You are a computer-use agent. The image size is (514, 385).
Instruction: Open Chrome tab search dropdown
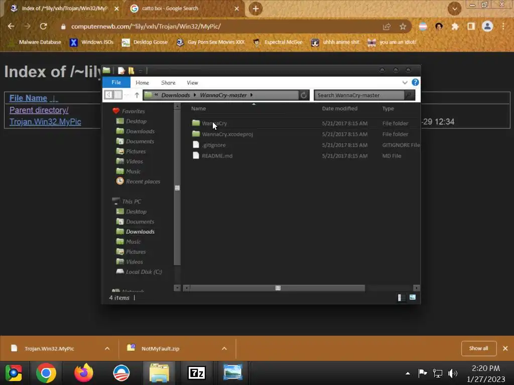[x=455, y=9]
